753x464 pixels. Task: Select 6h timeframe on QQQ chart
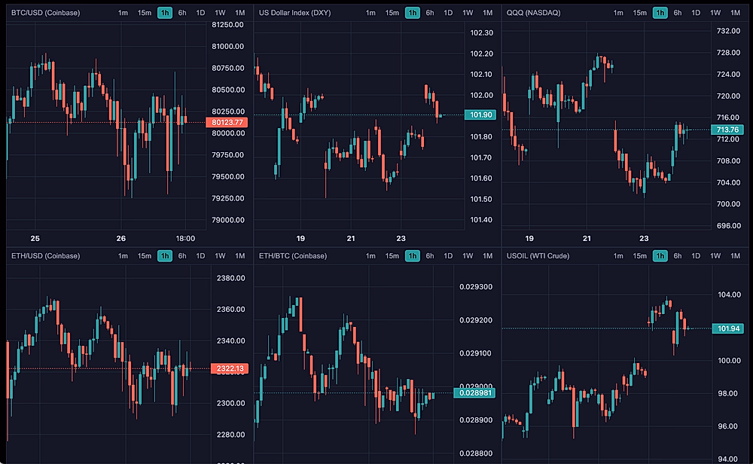[678, 13]
